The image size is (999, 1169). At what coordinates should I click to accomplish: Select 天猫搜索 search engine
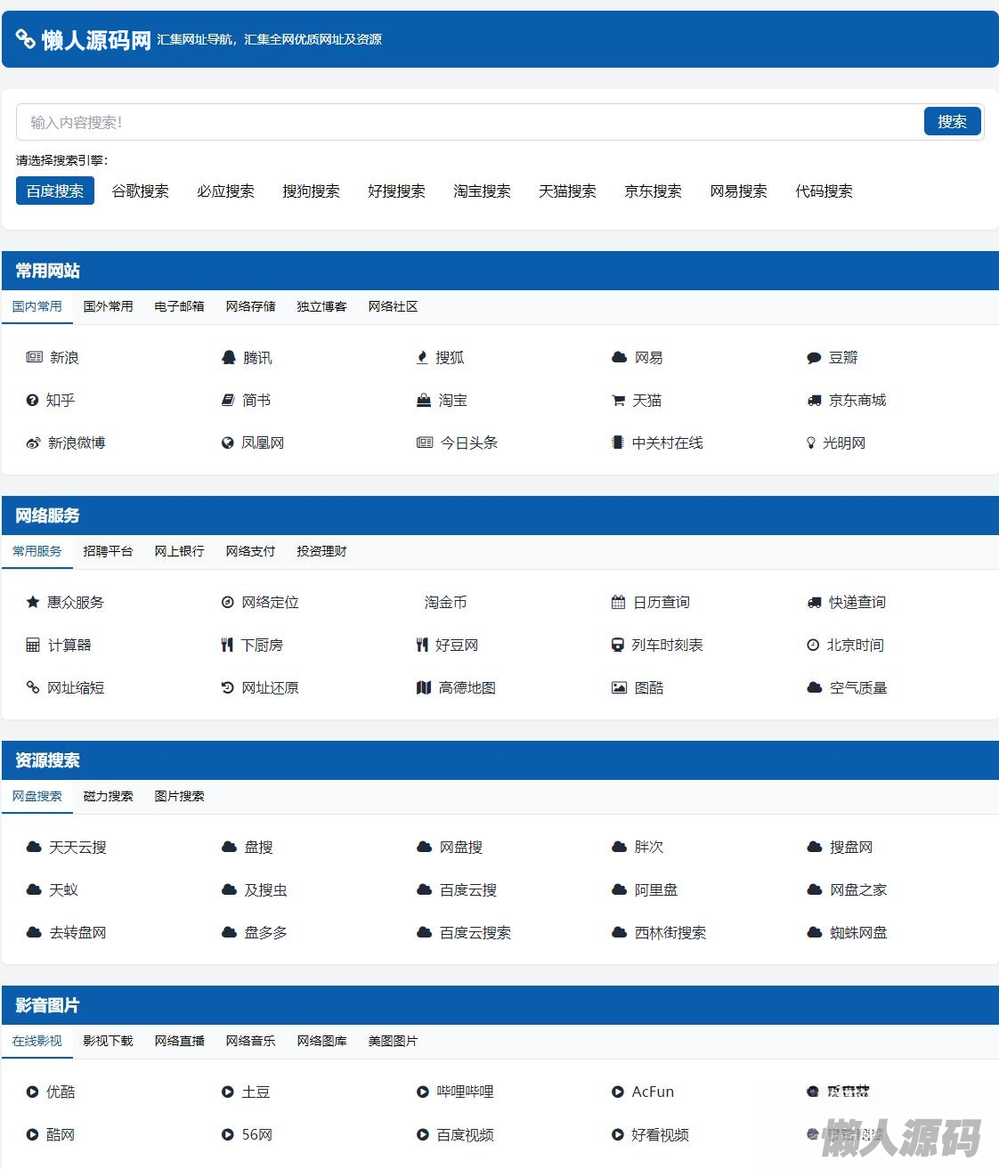coord(567,191)
